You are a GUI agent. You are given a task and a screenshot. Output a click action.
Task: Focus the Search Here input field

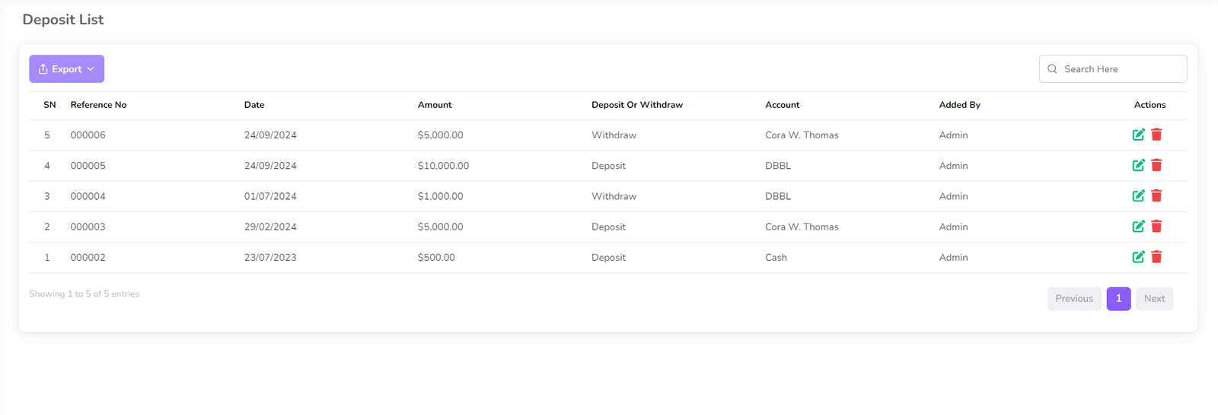click(1121, 69)
